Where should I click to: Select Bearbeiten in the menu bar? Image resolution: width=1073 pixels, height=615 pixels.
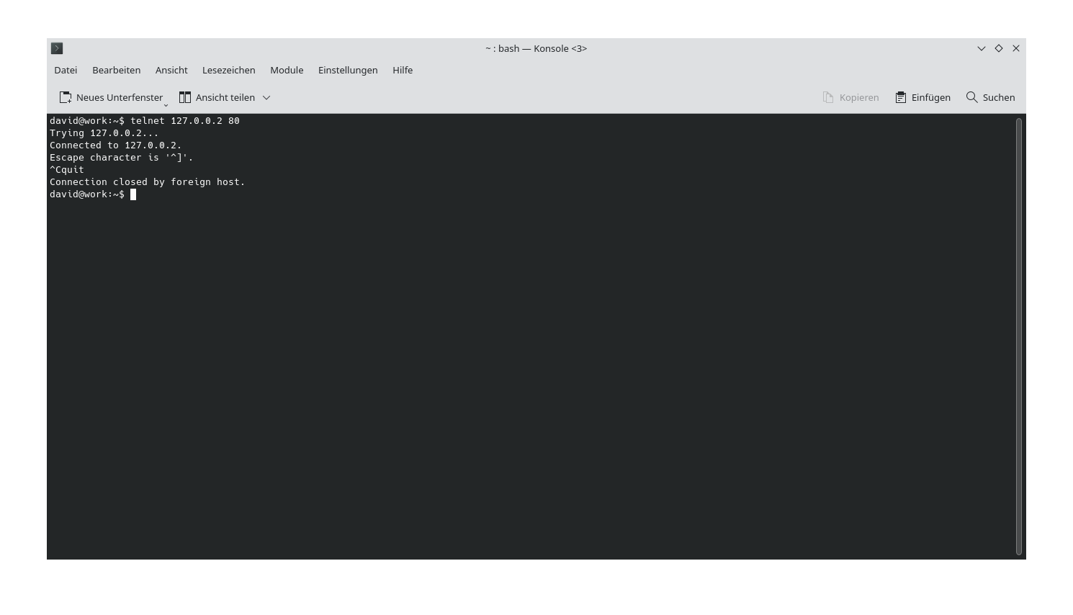point(116,70)
